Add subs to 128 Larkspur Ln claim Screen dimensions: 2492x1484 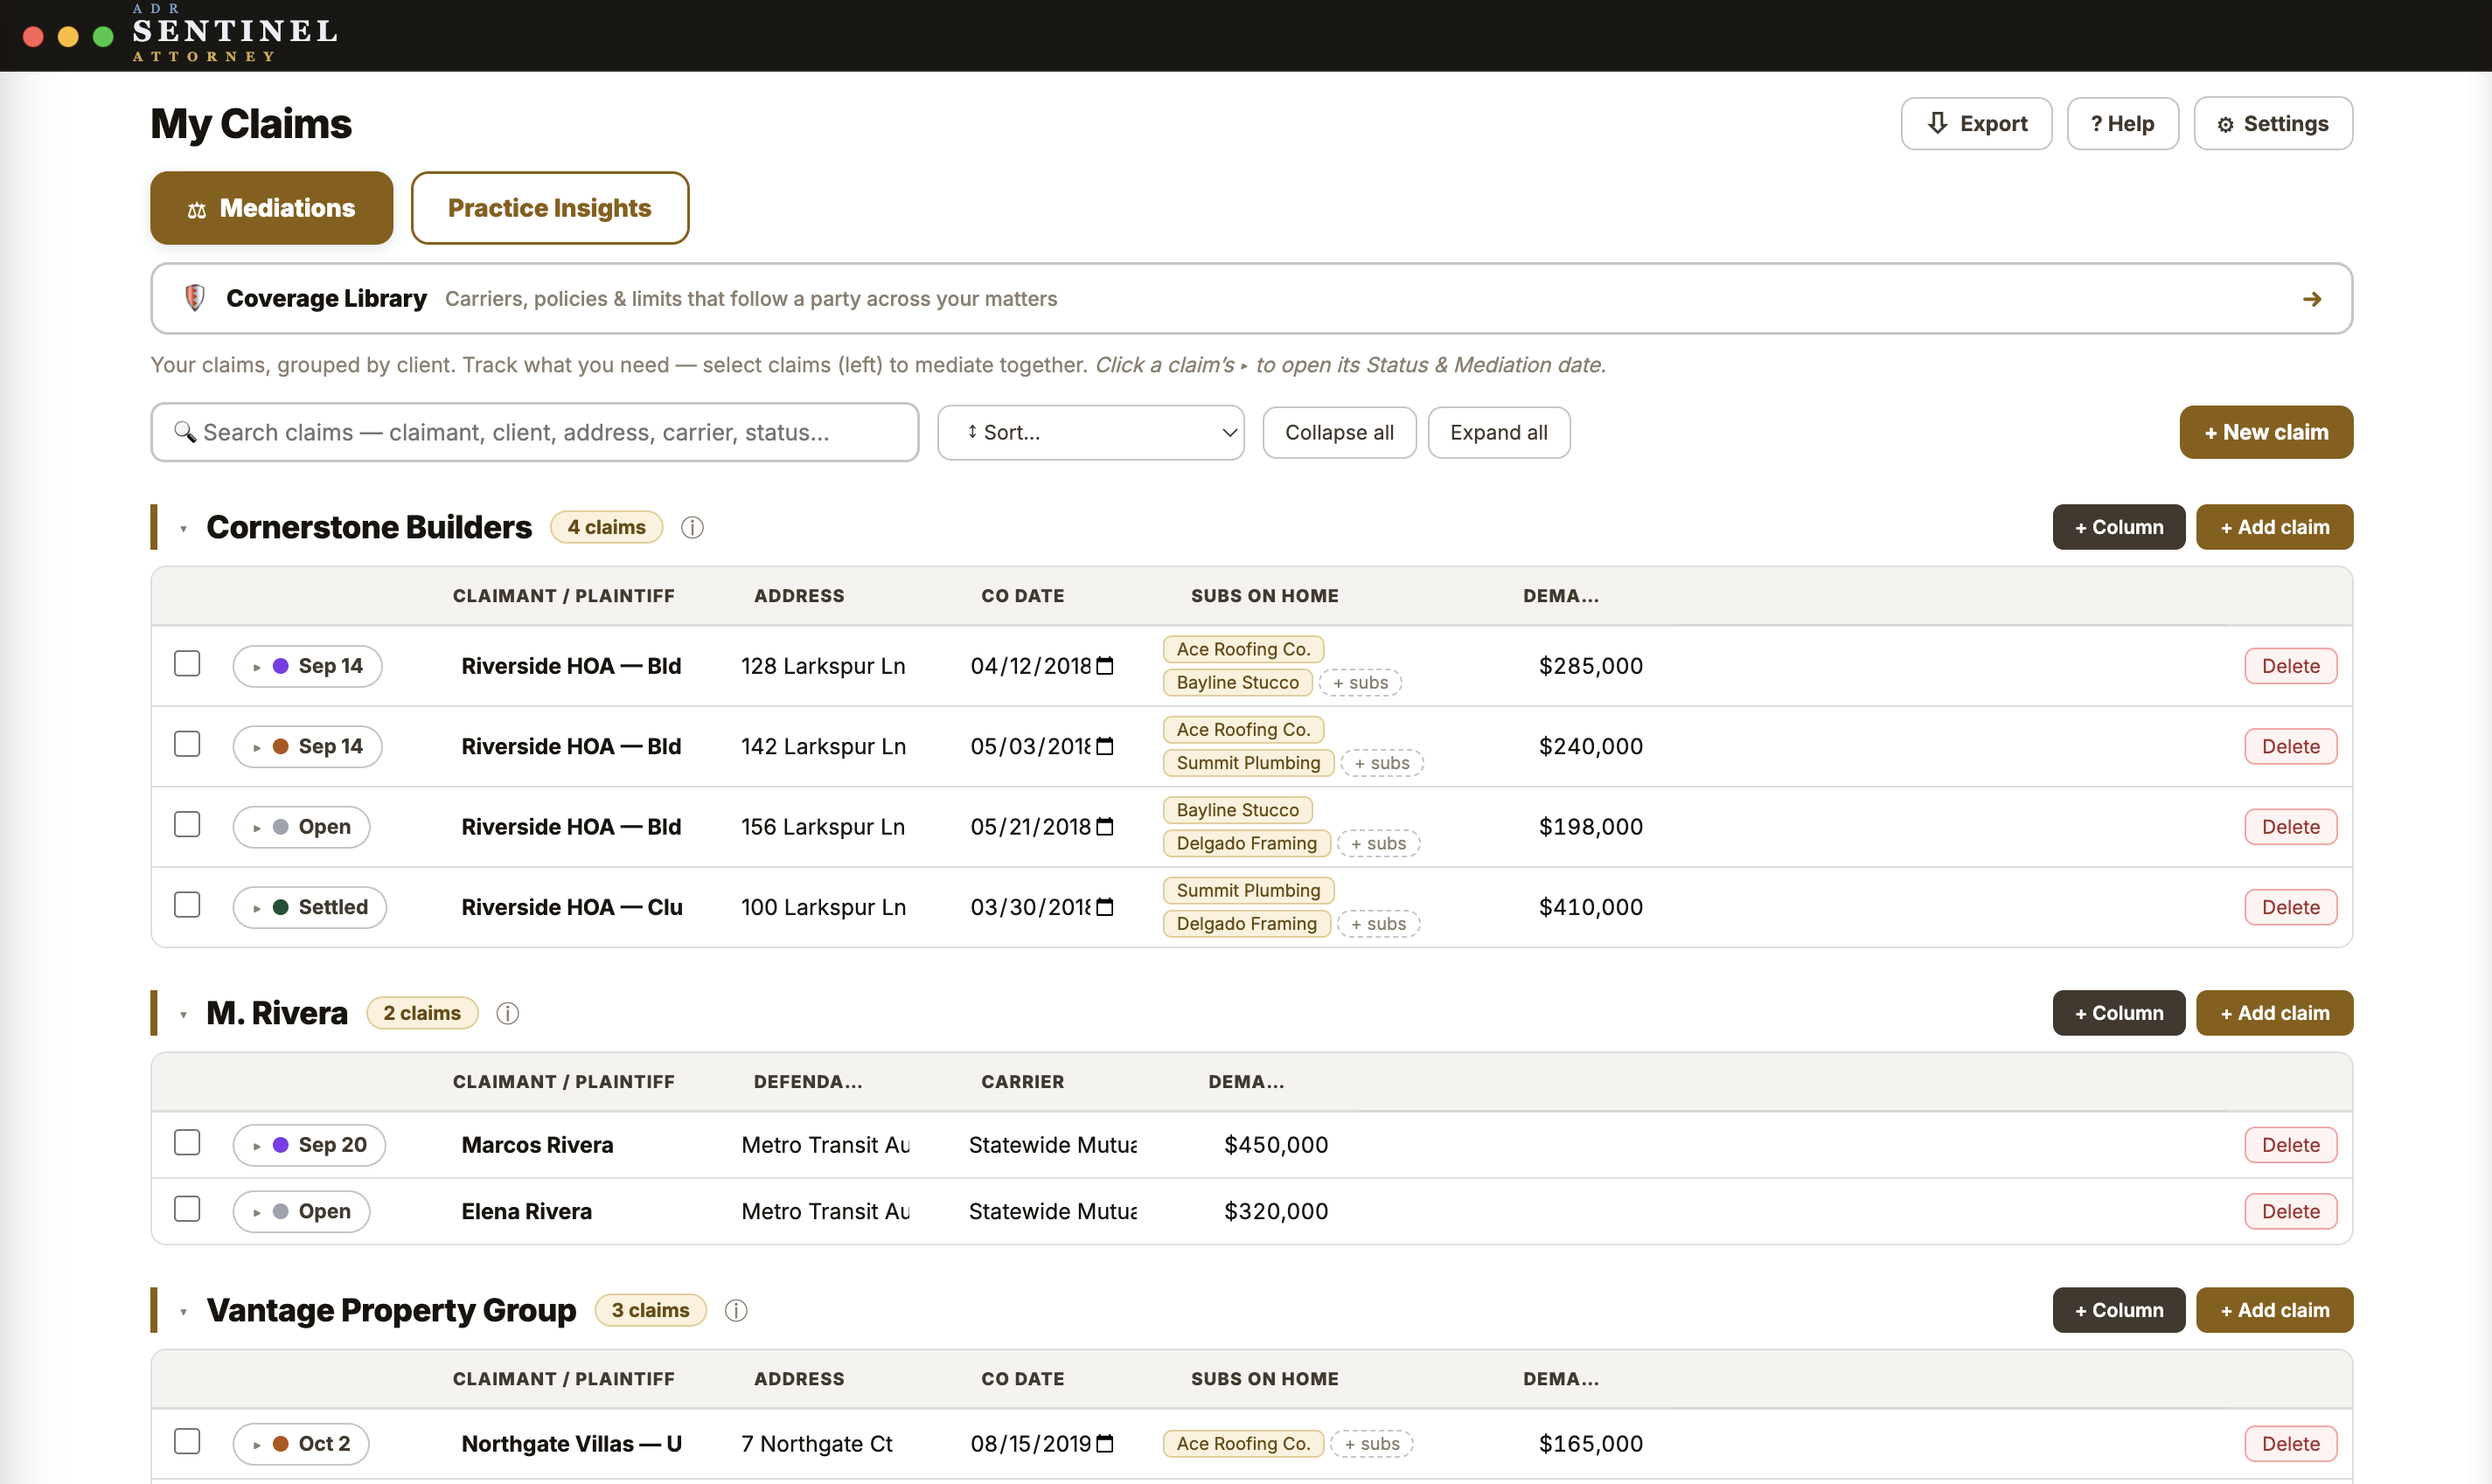click(x=1361, y=683)
